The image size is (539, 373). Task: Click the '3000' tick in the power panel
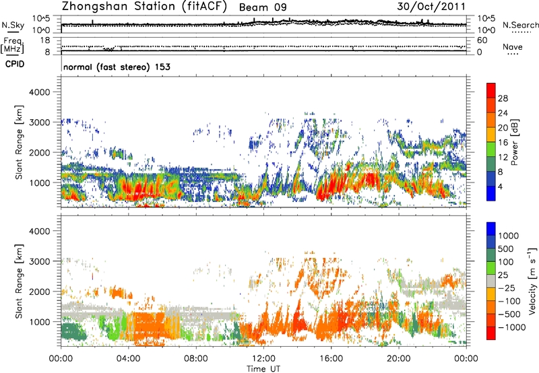tap(39, 123)
